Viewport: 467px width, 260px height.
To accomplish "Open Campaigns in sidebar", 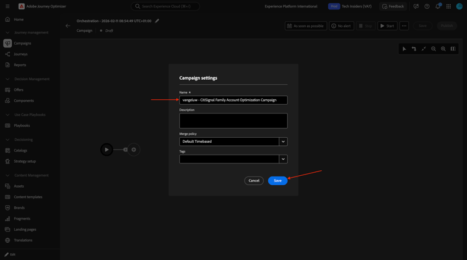I will click(x=22, y=43).
